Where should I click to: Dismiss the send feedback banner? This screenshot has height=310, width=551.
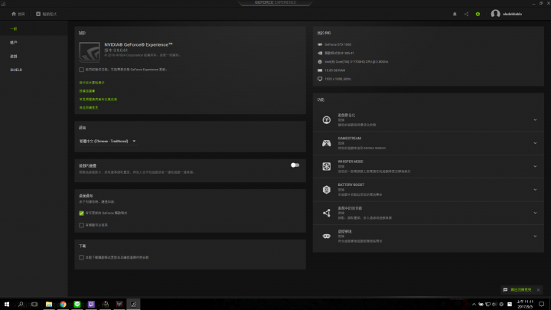click(x=538, y=290)
